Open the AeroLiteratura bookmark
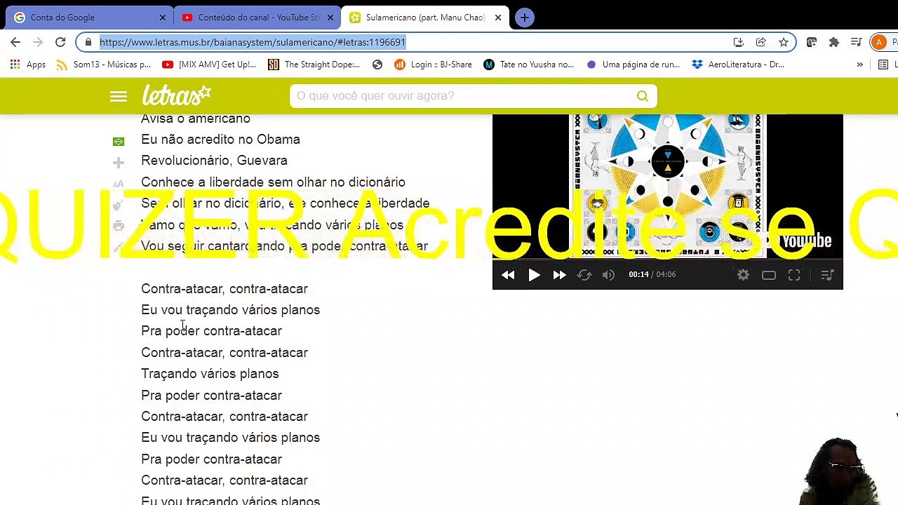The width and height of the screenshot is (898, 505). 738,65
